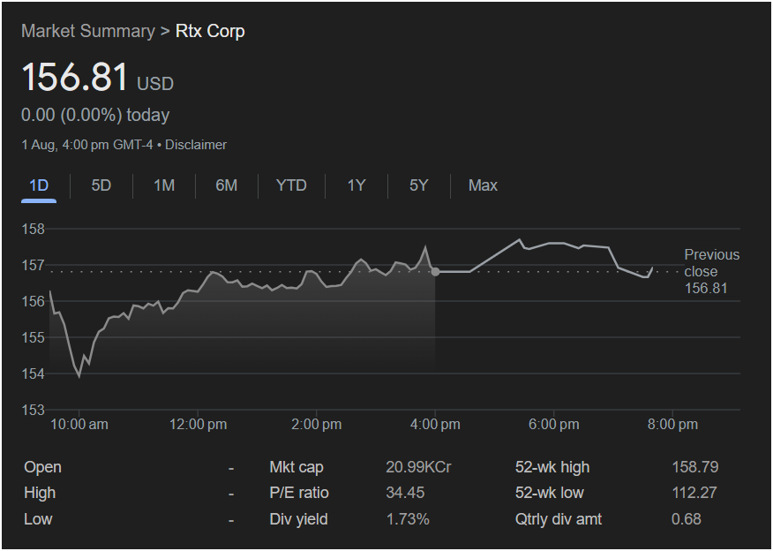Click the 156.81 USD price

(98, 78)
